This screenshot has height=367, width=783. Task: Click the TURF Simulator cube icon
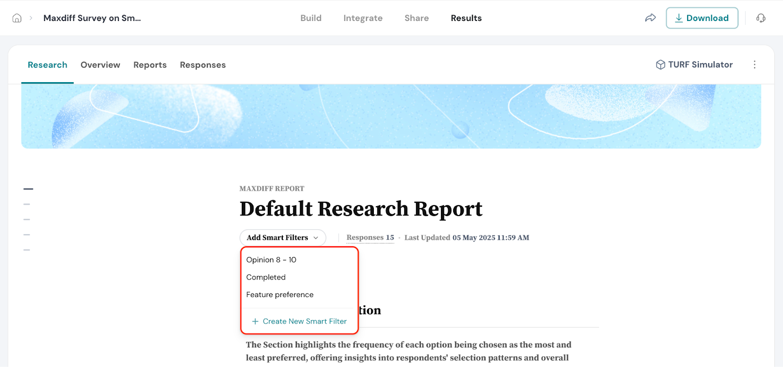[x=660, y=65]
